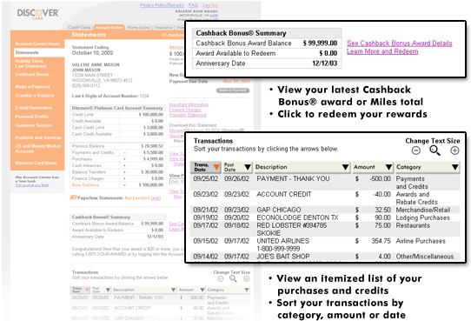The height and width of the screenshot is (321, 471).
Task: Click mail icon in the Statements header bar
Action: [x=164, y=35]
